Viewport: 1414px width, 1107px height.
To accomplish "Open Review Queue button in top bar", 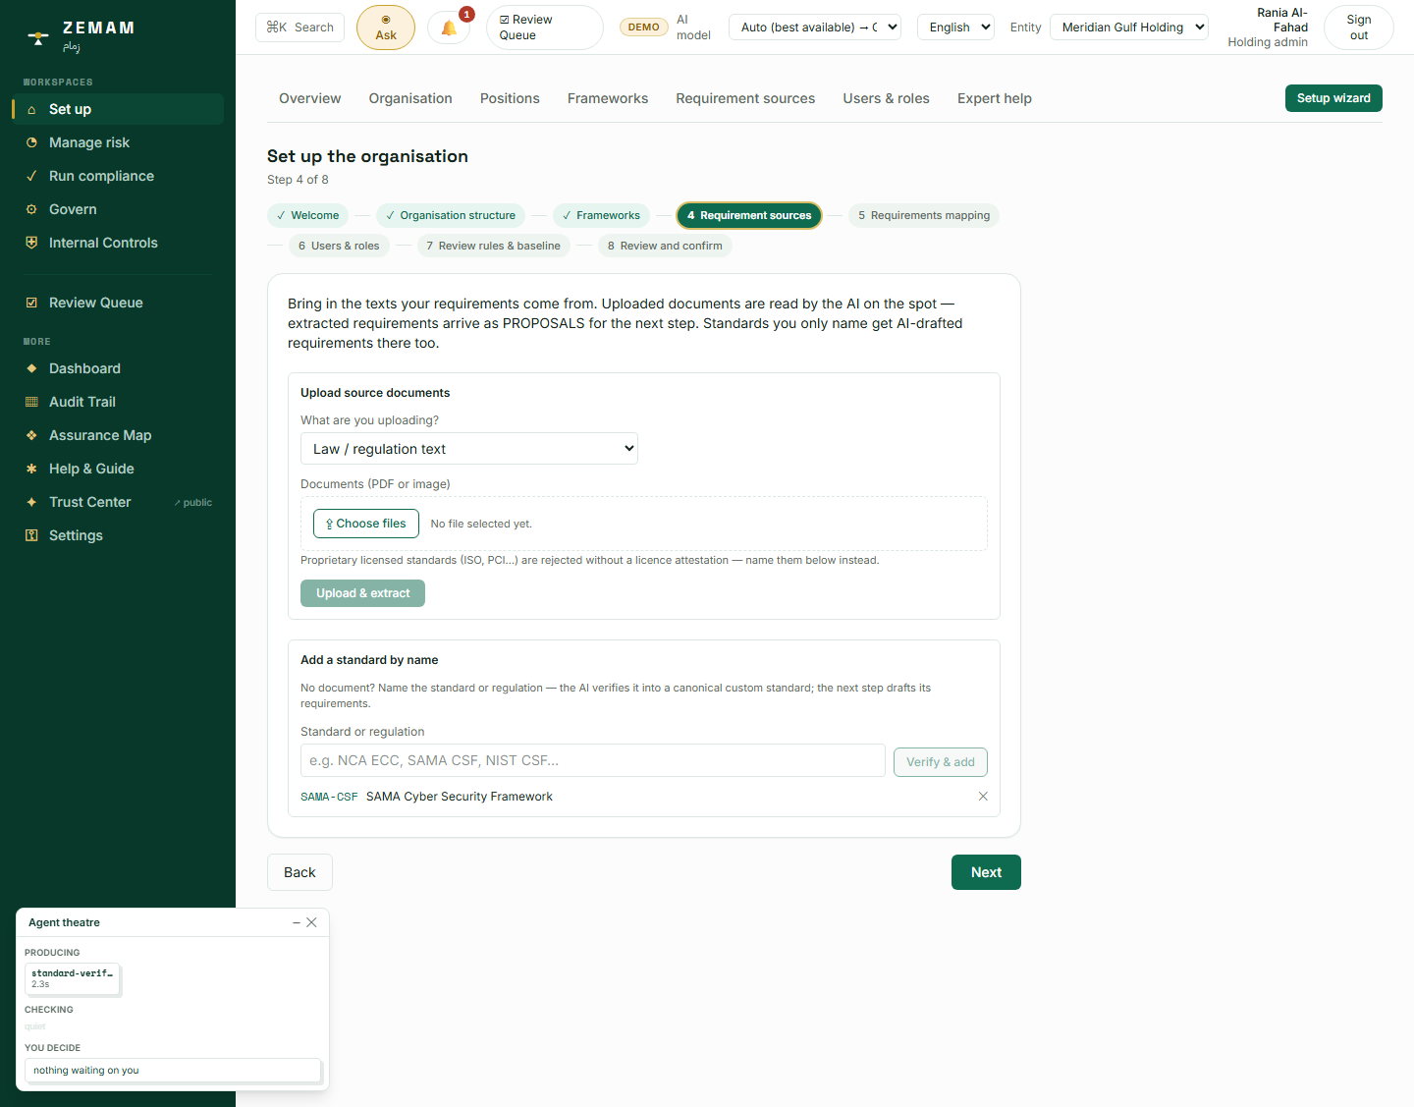I will click(x=545, y=28).
